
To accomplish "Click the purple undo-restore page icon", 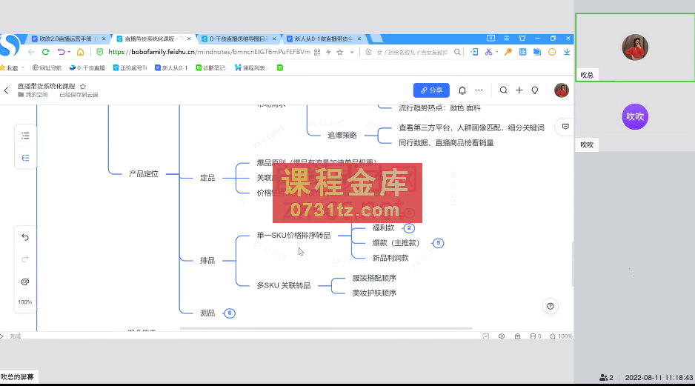I will [x=61, y=53].
